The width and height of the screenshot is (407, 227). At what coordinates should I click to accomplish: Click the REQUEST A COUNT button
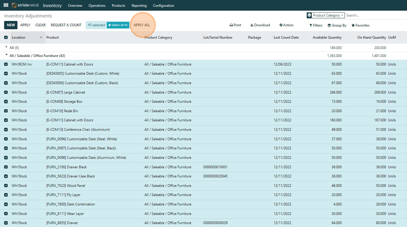[66, 25]
